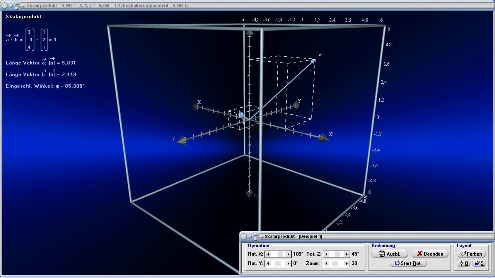
Task: Increase Rot. Z with right arrow
Action: coord(346,254)
